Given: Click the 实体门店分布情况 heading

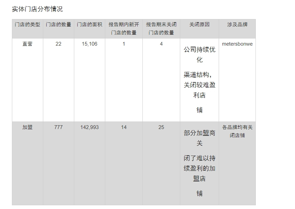Looking at the screenshot, I should click(x=37, y=9).
